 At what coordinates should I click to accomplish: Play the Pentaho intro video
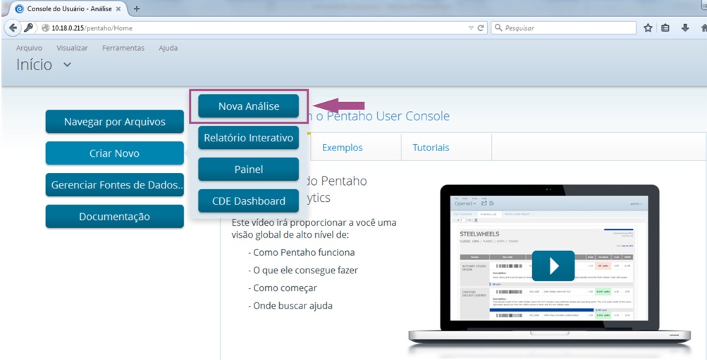(553, 266)
